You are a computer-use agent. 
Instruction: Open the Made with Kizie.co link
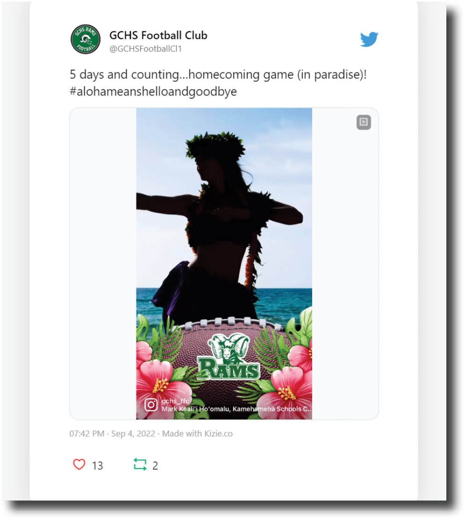pos(197,433)
